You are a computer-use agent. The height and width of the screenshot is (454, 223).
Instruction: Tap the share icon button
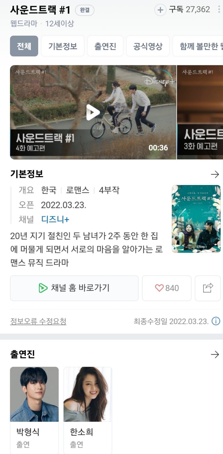208,288
